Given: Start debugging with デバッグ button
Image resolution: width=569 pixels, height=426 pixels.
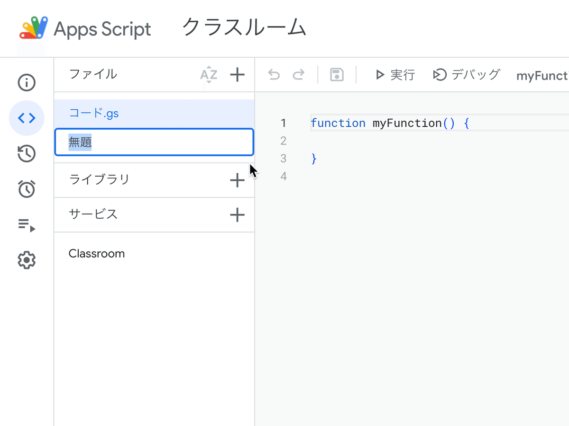Looking at the screenshot, I should coord(467,75).
